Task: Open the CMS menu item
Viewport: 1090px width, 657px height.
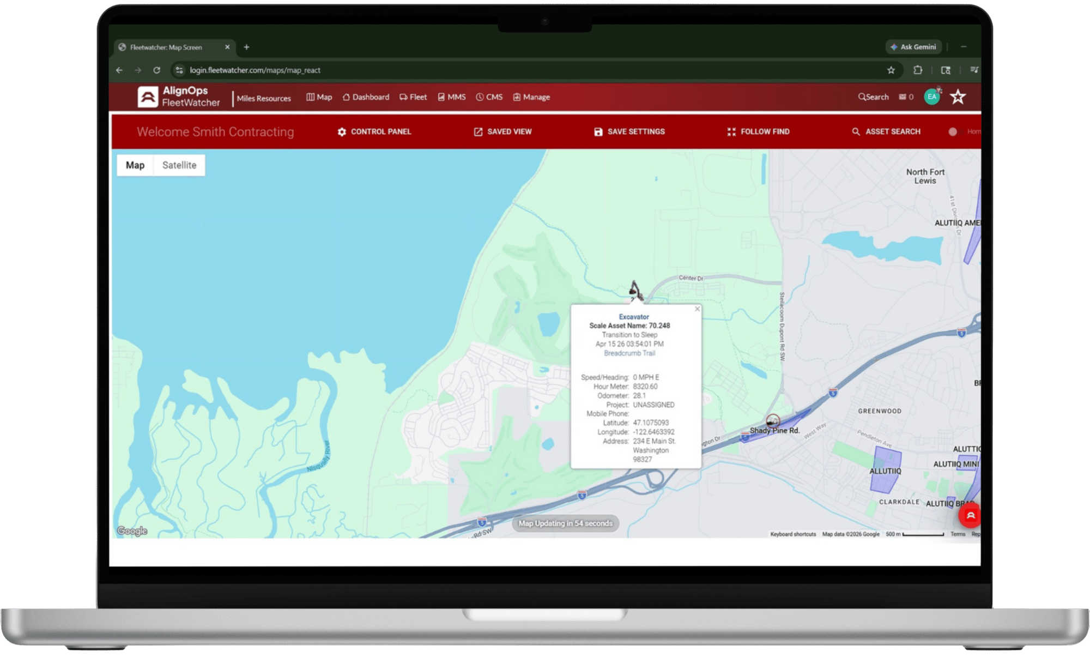Action: tap(489, 97)
